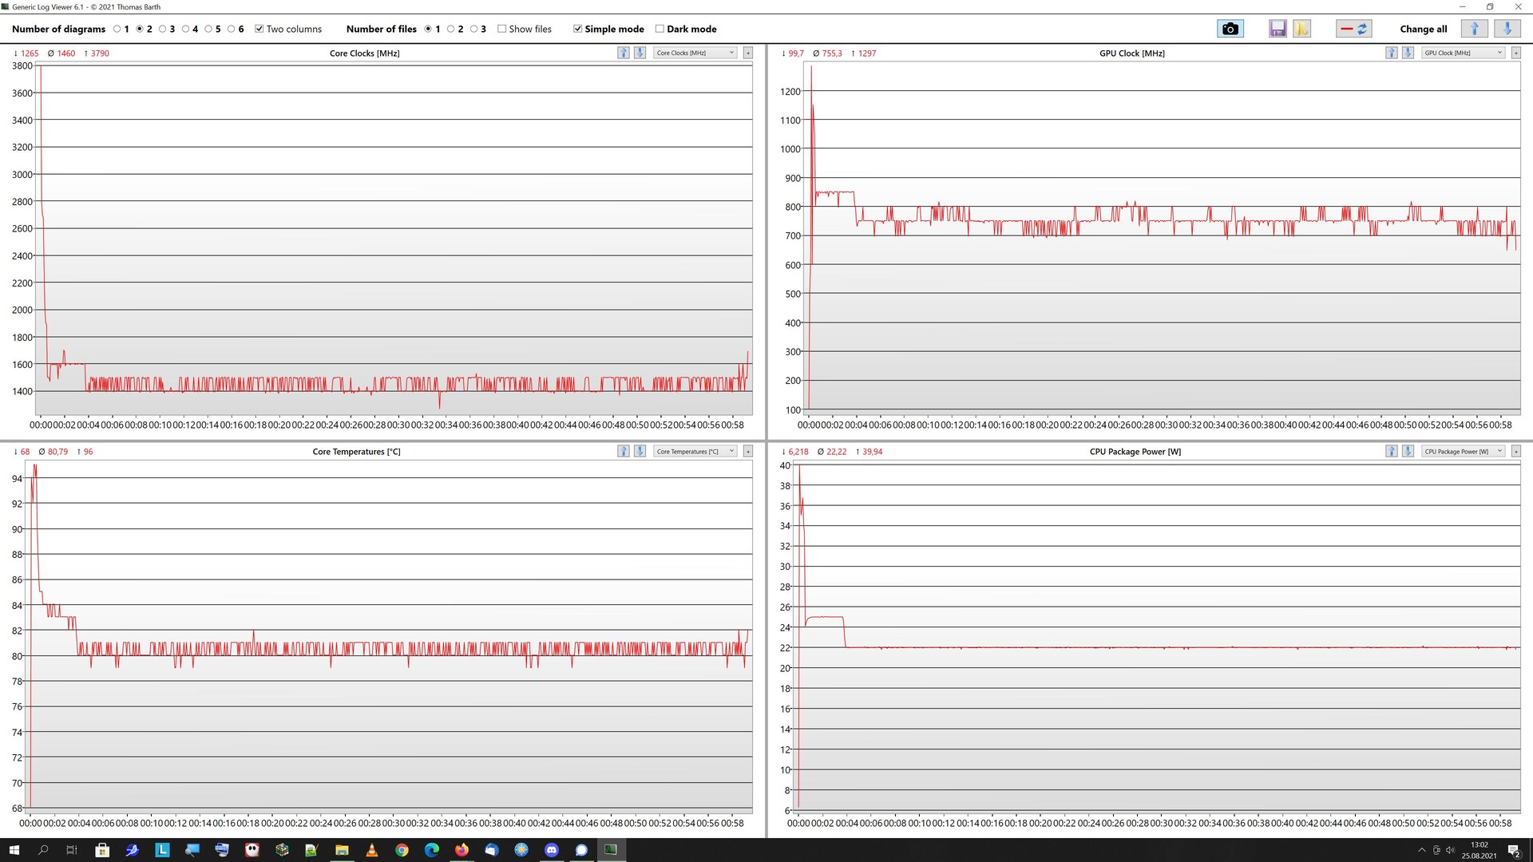Select 6 for number of diagrams
Image resolution: width=1533 pixels, height=862 pixels.
coord(232,29)
